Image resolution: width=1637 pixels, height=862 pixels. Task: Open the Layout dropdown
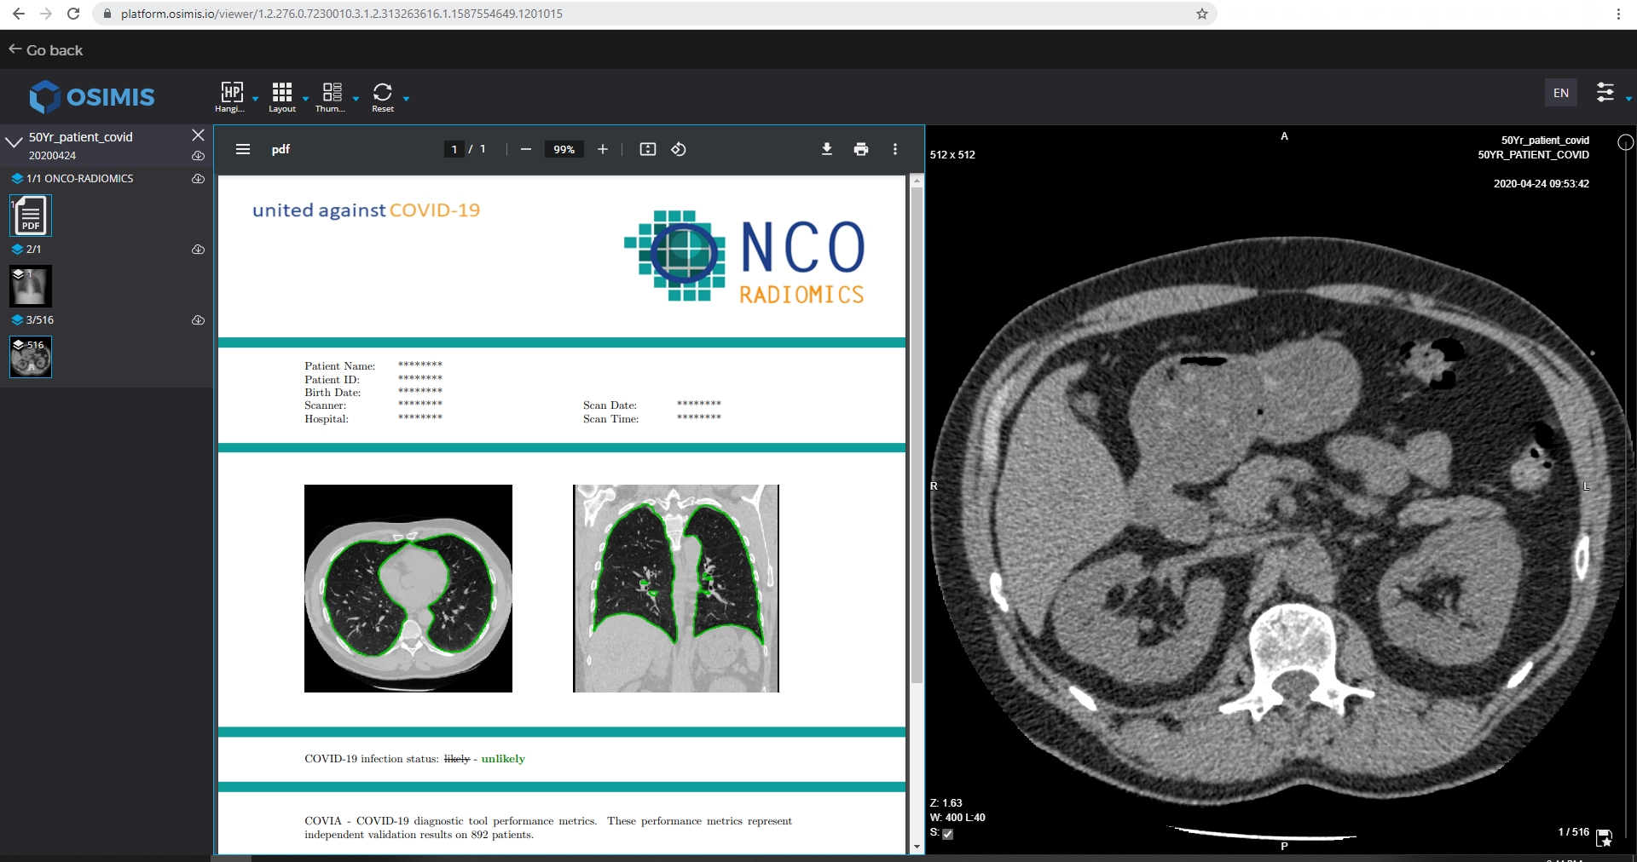point(282,96)
